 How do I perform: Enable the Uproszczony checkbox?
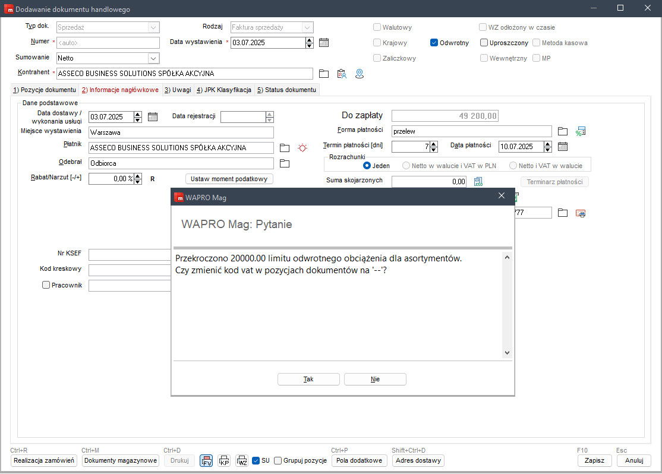(x=484, y=43)
